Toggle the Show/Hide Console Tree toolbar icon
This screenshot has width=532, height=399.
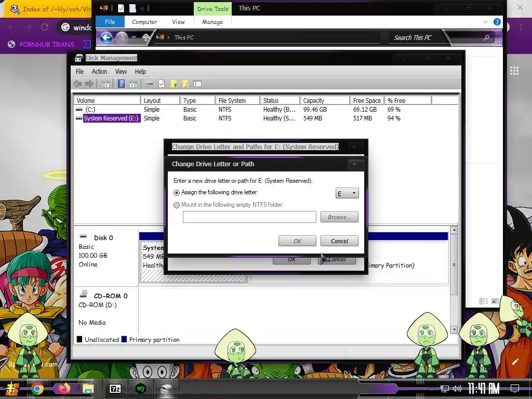click(x=105, y=84)
